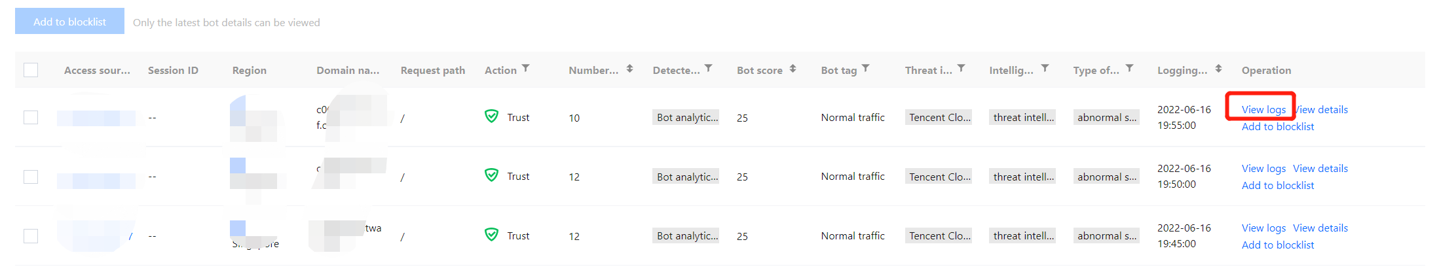Click the first row's Bot analytic tag
The height and width of the screenshot is (276, 1439).
pos(686,118)
